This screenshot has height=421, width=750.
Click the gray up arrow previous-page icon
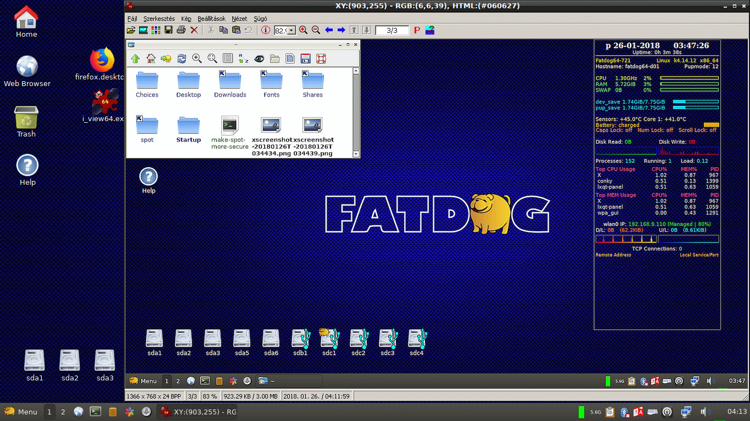[x=354, y=30]
